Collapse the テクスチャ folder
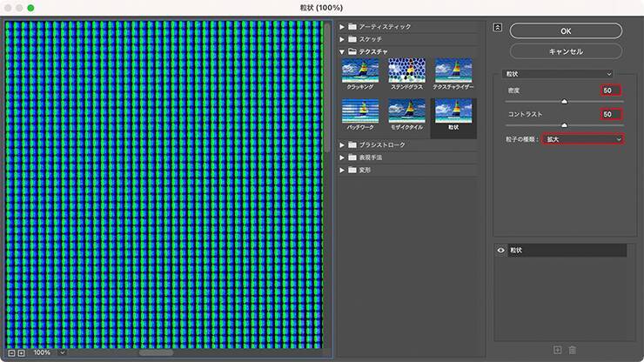This screenshot has height=362, width=644. point(343,51)
